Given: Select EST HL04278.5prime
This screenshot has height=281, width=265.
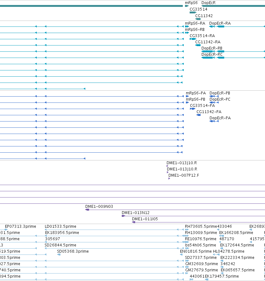Looking at the screenshot, I should pos(229,251).
